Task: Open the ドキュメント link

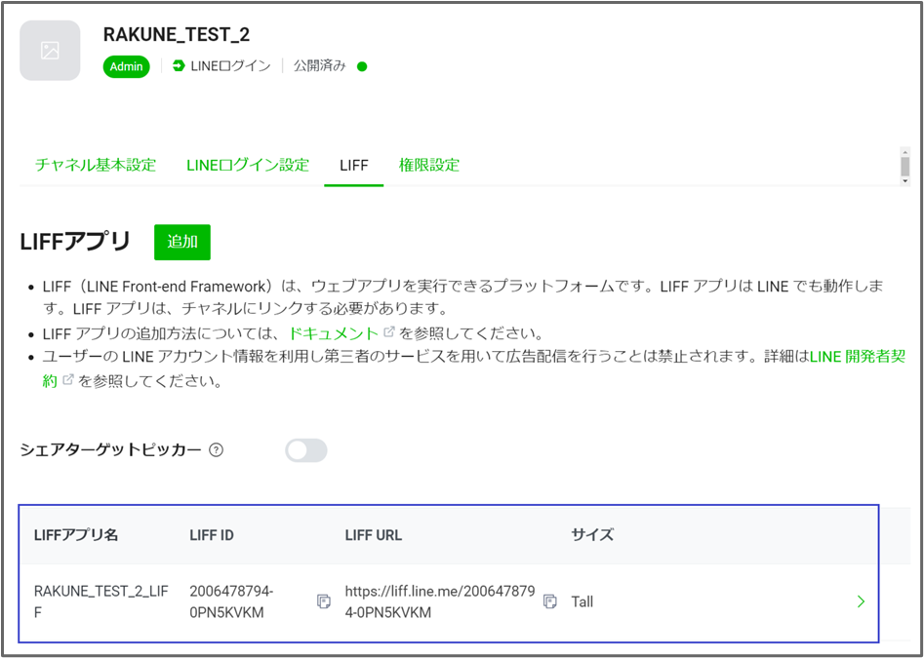Action: [334, 333]
